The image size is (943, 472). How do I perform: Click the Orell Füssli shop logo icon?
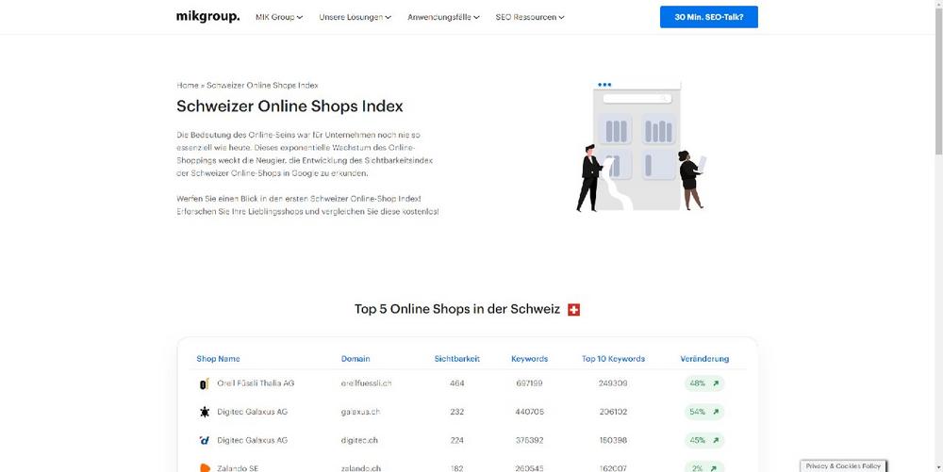[204, 384]
